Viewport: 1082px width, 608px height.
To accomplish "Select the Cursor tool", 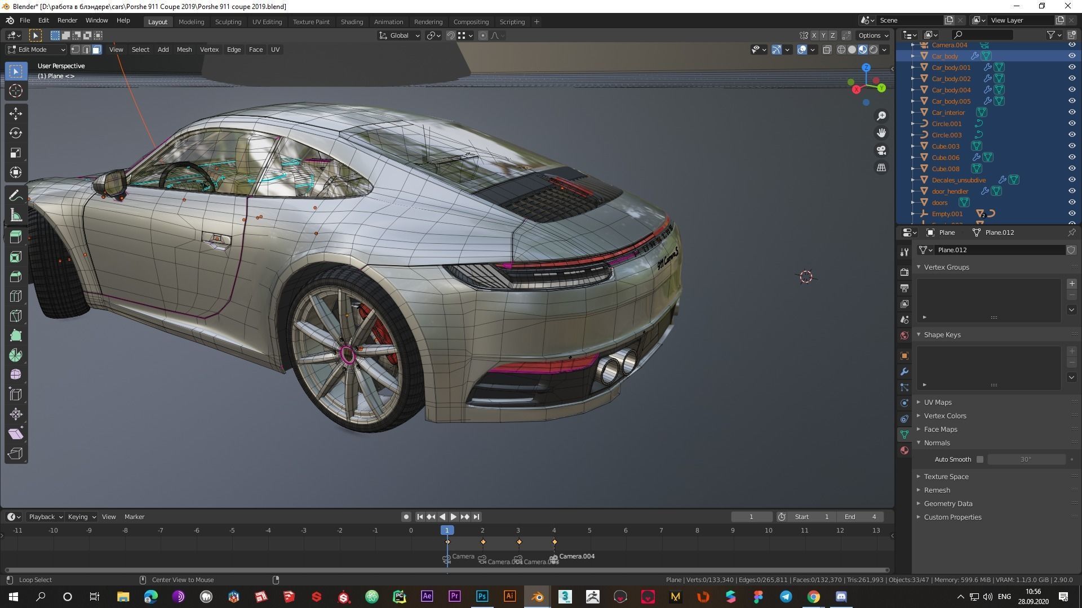I will point(16,91).
